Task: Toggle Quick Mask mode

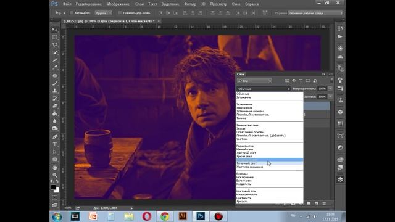Action: click(55, 197)
